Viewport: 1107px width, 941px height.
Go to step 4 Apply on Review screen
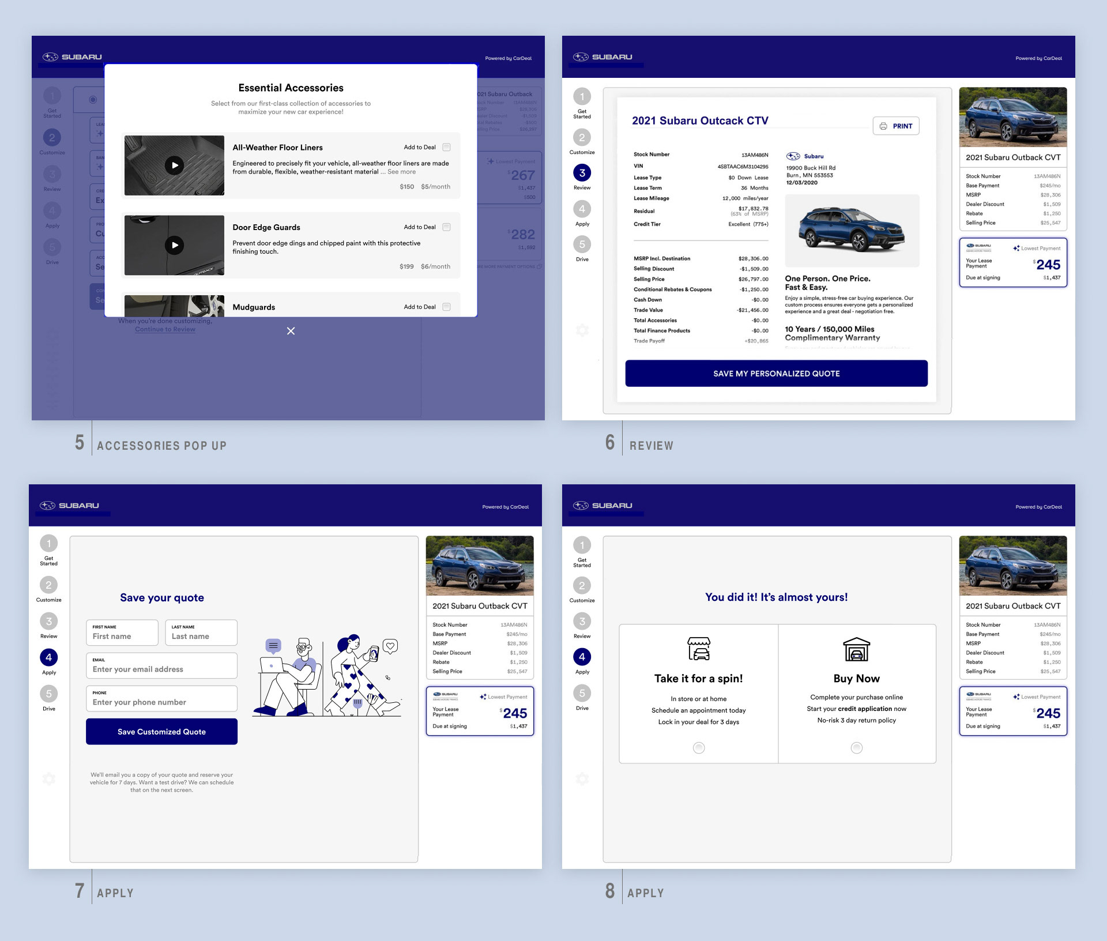[582, 209]
